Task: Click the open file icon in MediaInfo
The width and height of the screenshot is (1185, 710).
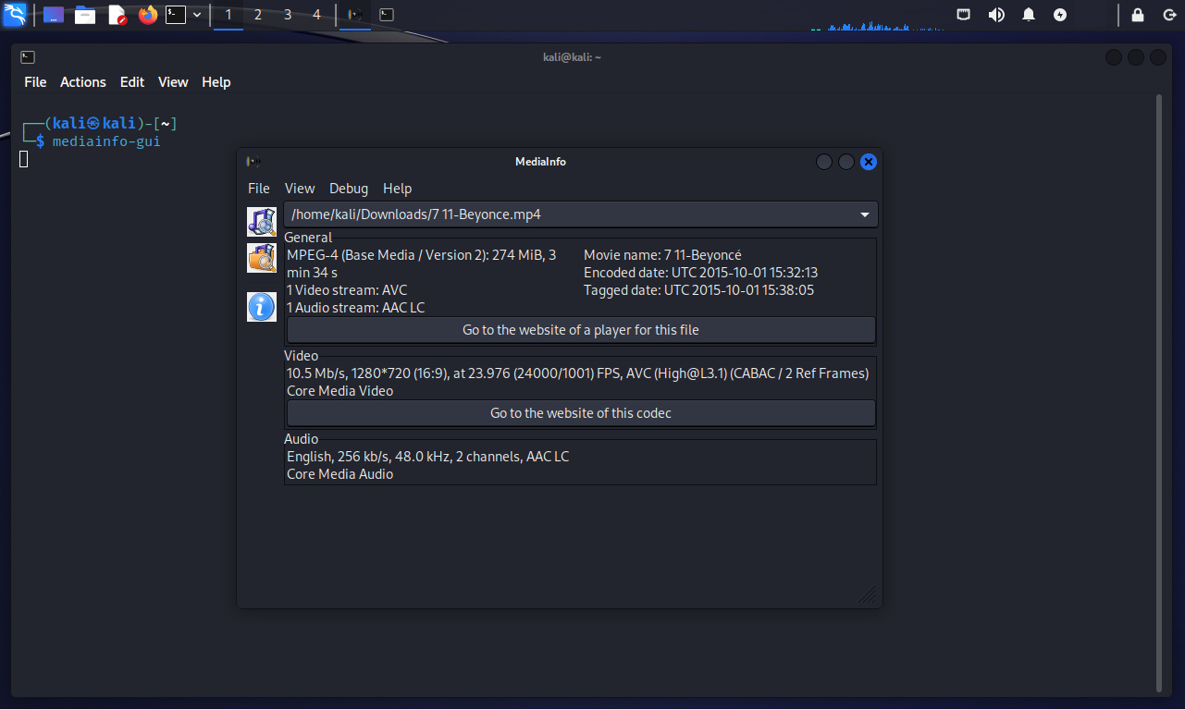Action: (x=262, y=222)
